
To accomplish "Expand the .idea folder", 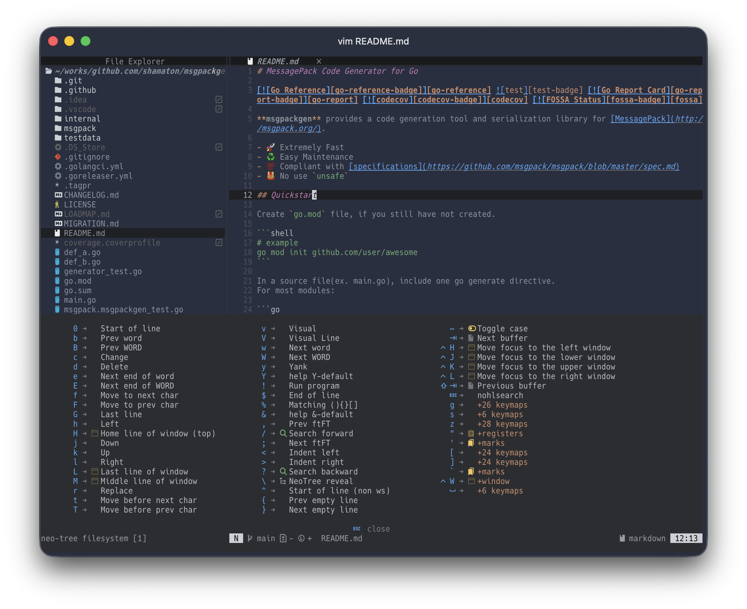I will coord(58,100).
